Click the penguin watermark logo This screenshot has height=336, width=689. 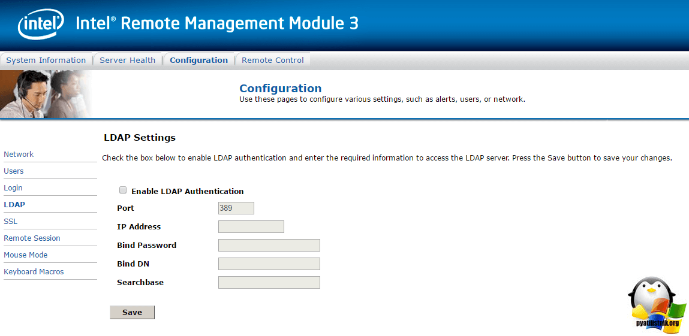656,304
